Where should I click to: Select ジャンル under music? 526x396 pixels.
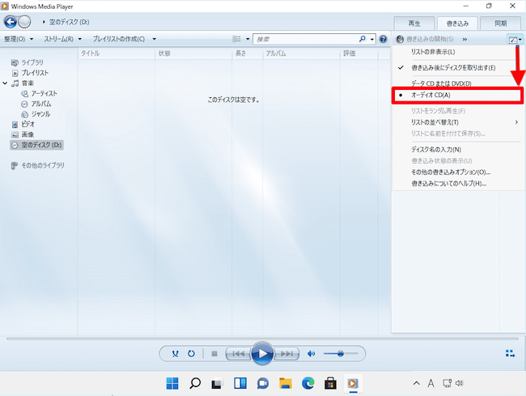(x=36, y=114)
